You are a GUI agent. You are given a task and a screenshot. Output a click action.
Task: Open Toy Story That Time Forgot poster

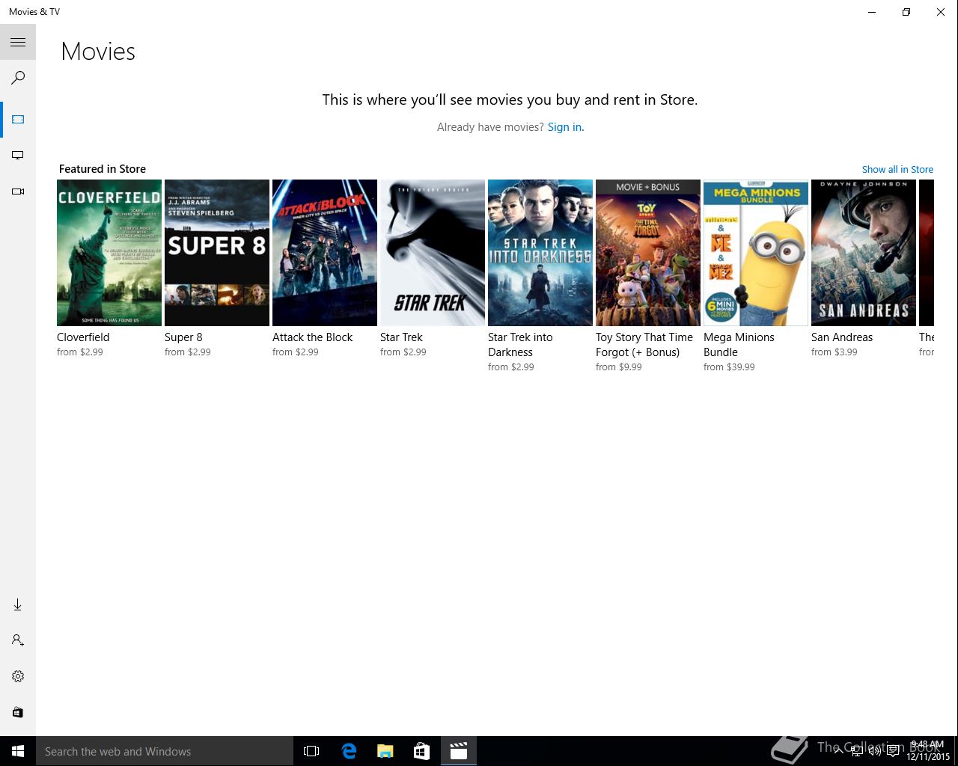click(x=648, y=253)
